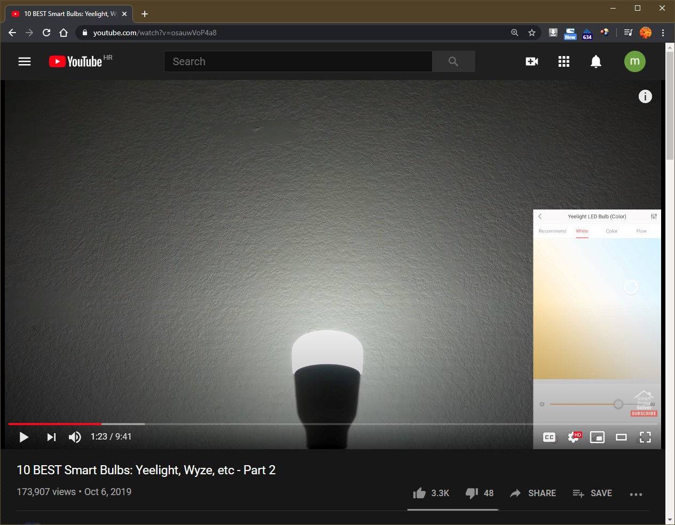Click the SAVE to playlist button
The height and width of the screenshot is (525, 675).
pyautogui.click(x=592, y=493)
